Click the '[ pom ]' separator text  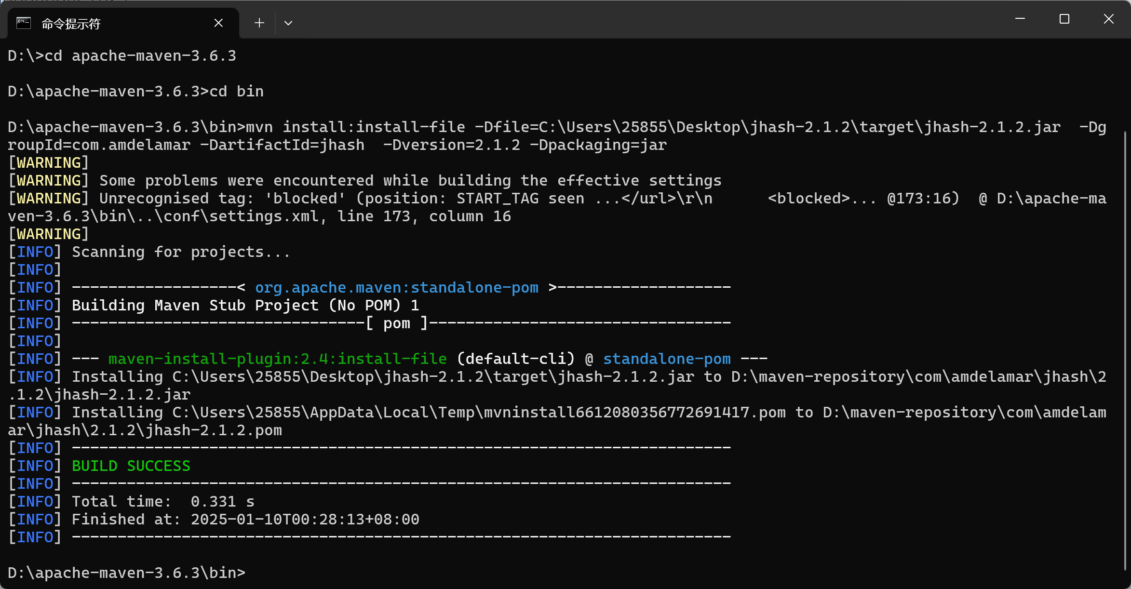pos(397,323)
